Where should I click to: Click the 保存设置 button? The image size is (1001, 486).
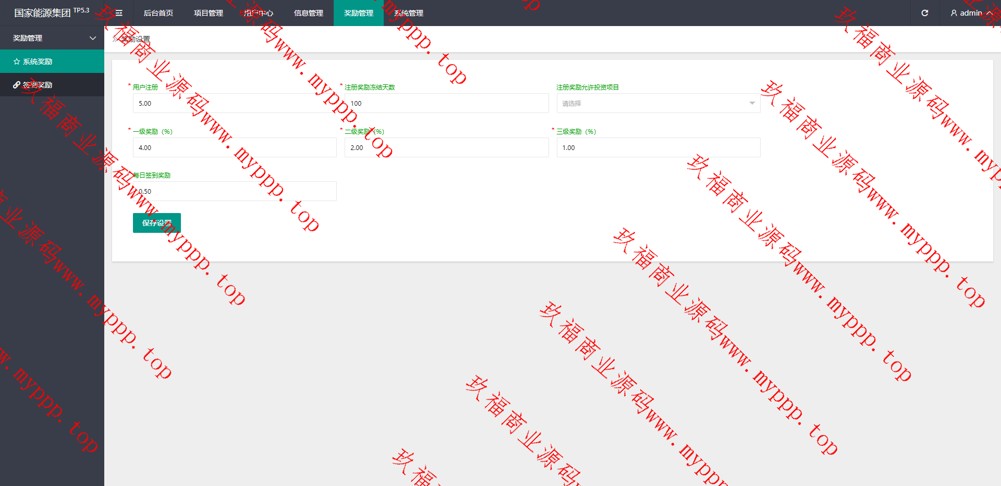[157, 223]
